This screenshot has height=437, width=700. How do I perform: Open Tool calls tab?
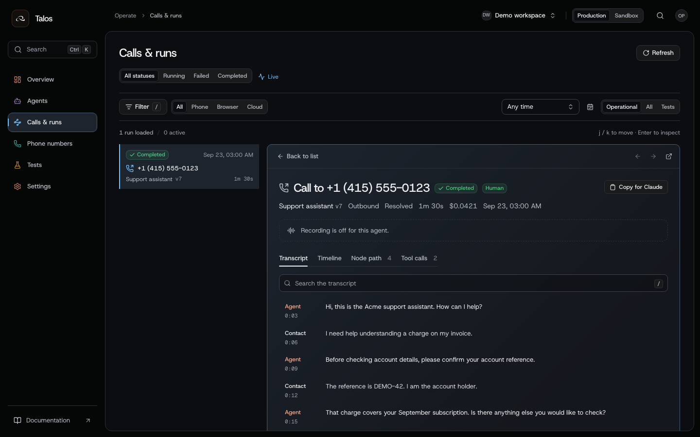[419, 258]
